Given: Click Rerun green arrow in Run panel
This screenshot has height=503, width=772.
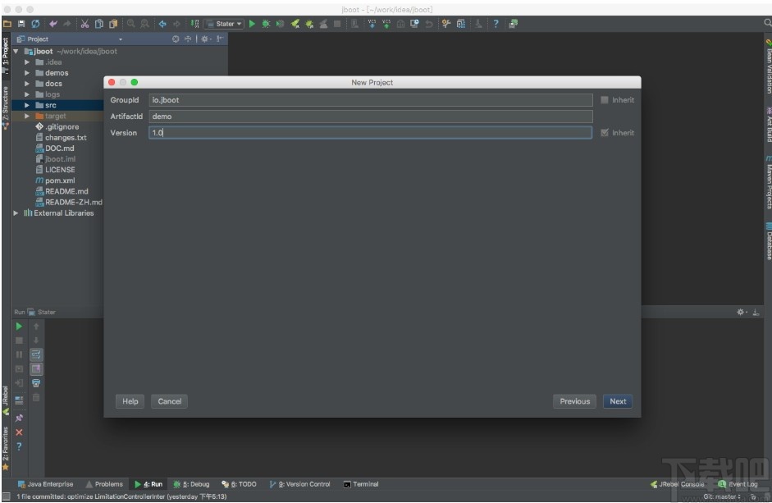Looking at the screenshot, I should pos(19,326).
